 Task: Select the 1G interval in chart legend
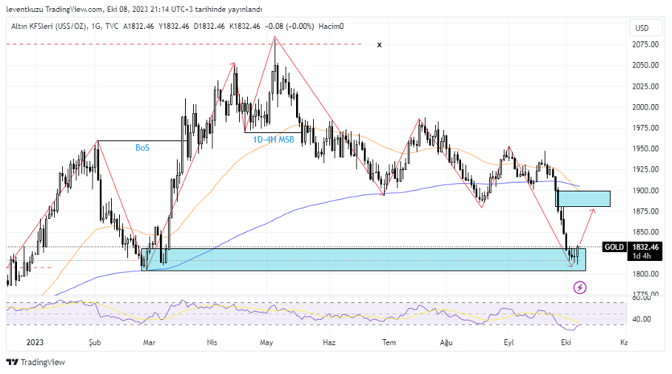[95, 26]
